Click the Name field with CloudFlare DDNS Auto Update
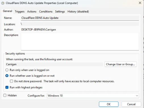Image resolution: width=144 pixels, height=108 pixels. (x=80, y=18)
